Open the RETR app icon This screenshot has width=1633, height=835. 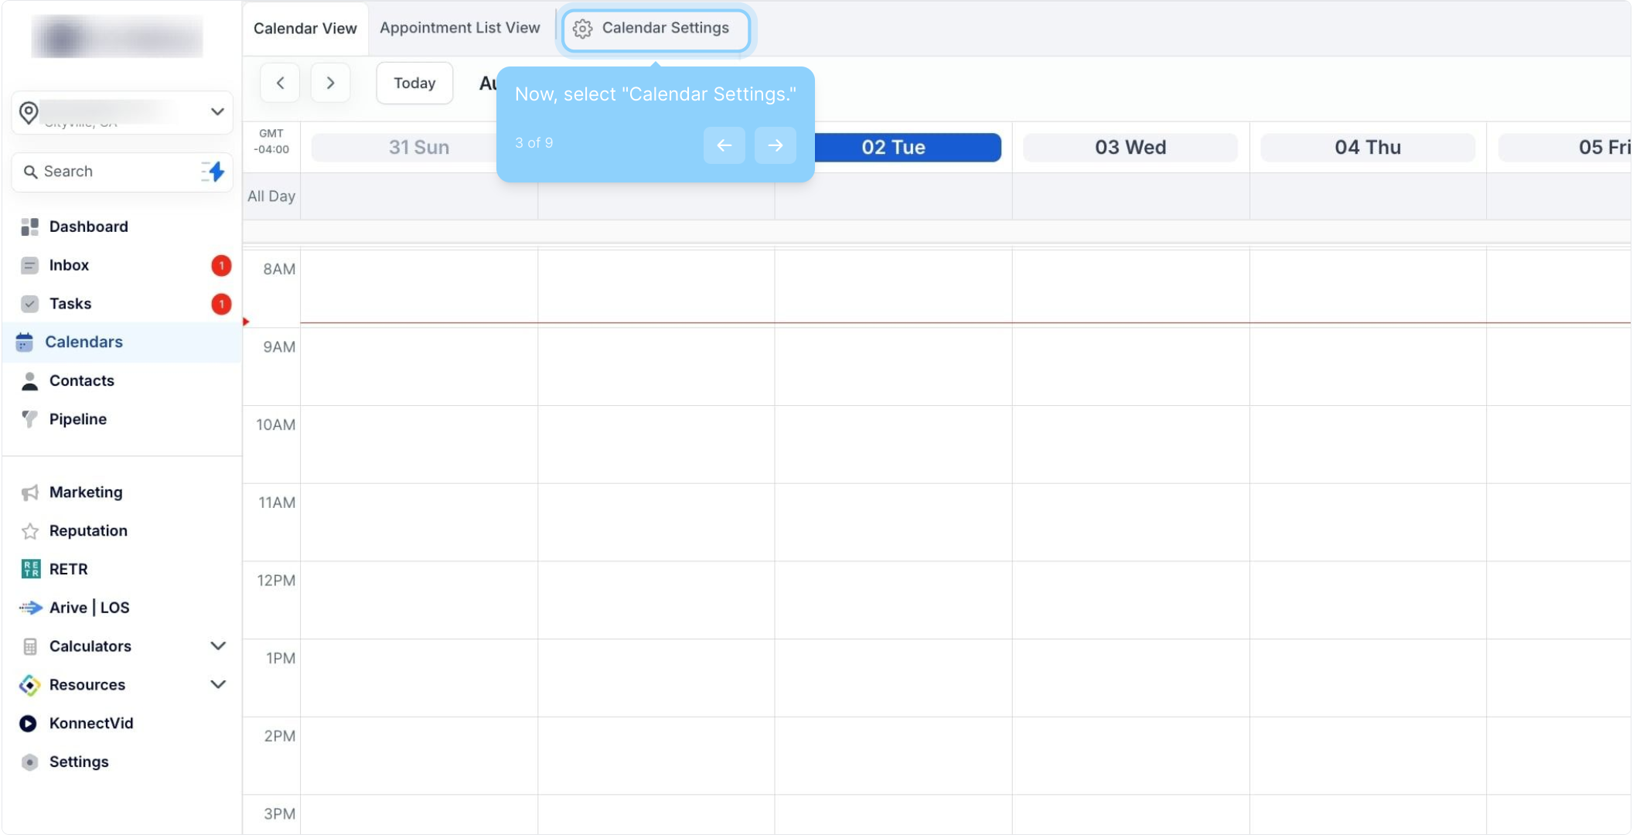[x=30, y=569]
